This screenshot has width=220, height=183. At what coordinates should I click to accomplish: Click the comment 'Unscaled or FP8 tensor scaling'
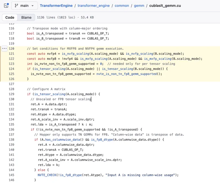point(61,99)
